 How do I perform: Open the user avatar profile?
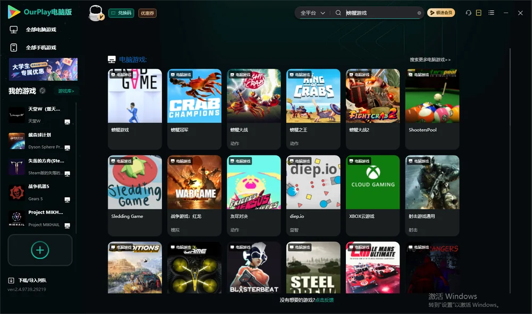coord(96,13)
